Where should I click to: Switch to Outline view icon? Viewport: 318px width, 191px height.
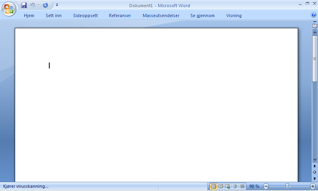[235, 186]
